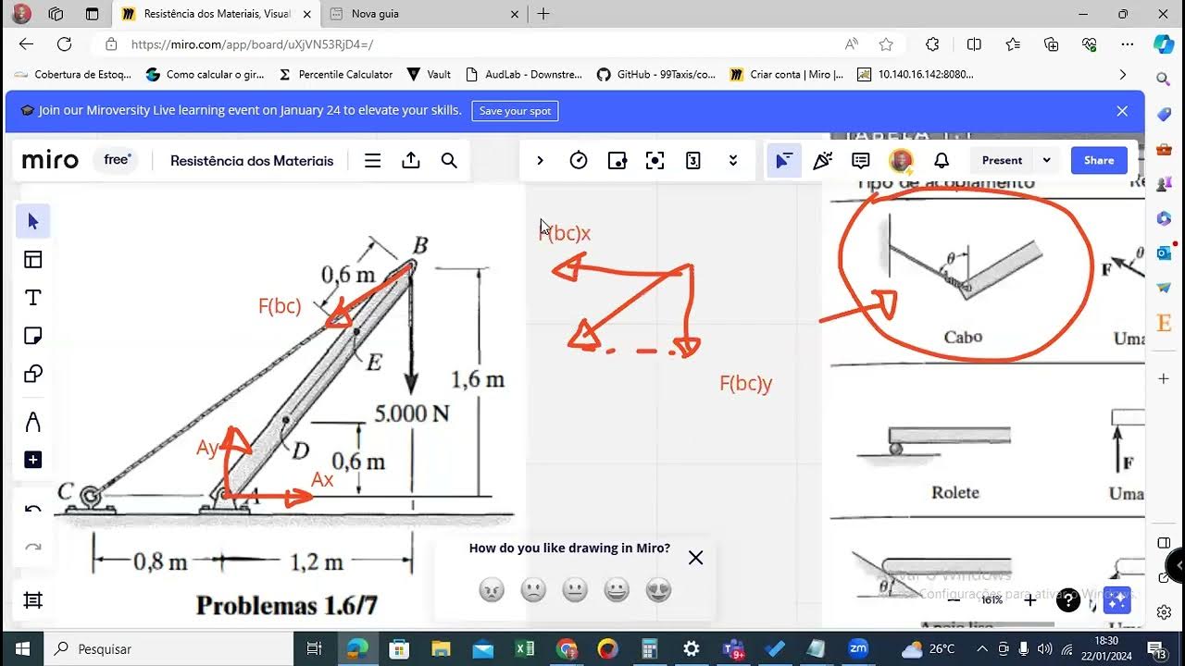
Task: Open more tools plus button in sidebar
Action: [33, 460]
